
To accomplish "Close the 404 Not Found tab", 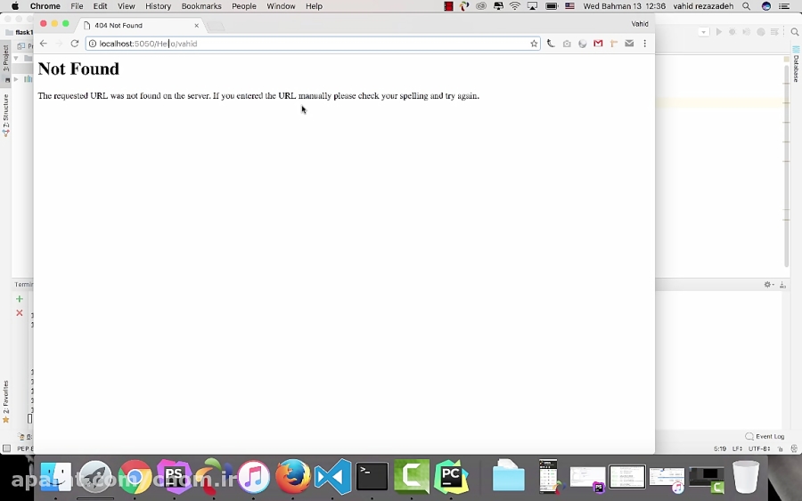I will 197,25.
